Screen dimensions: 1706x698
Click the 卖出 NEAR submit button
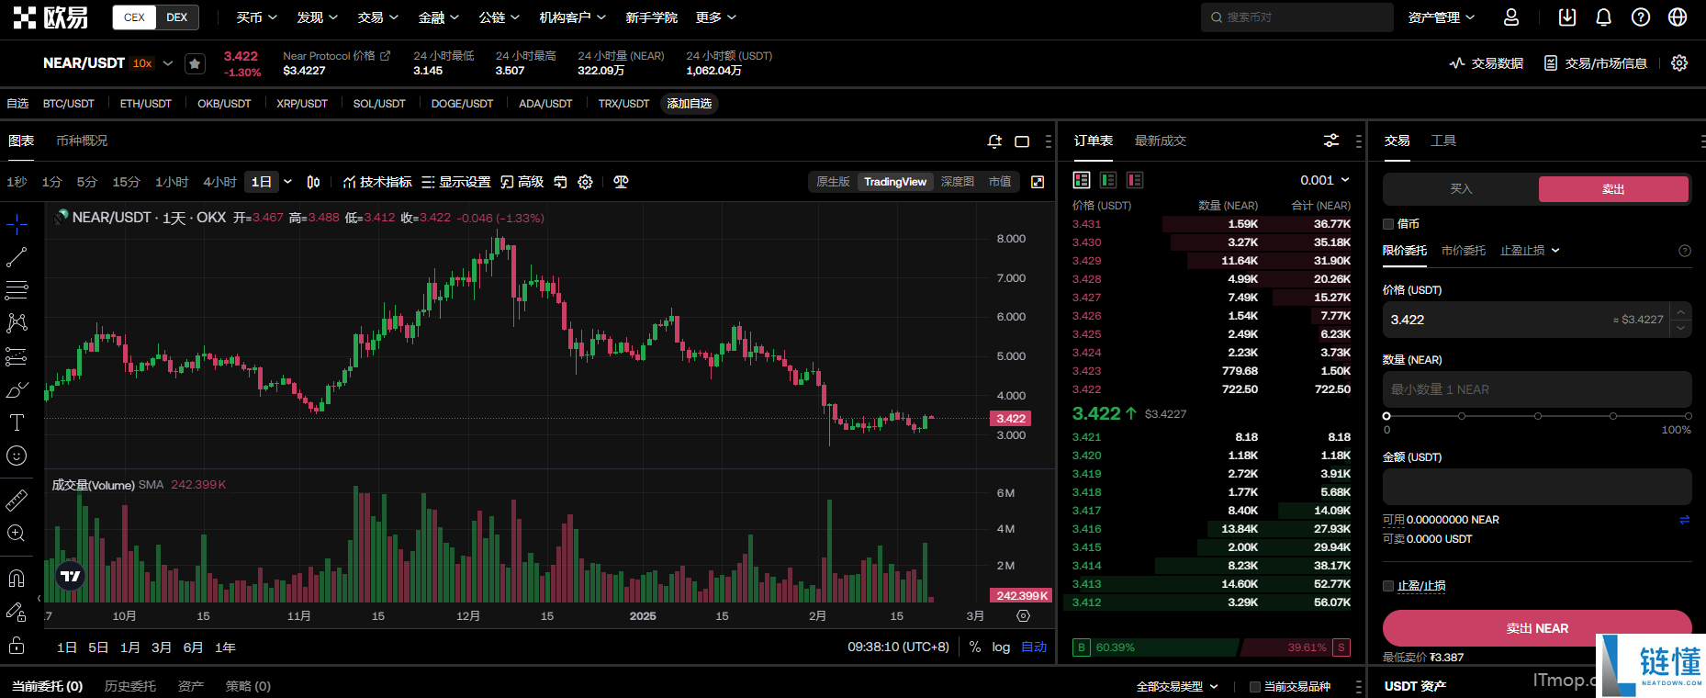(1537, 628)
